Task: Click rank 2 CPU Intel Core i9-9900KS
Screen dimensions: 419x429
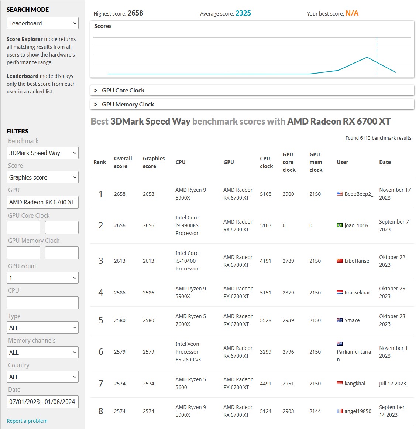Action: coord(187,225)
